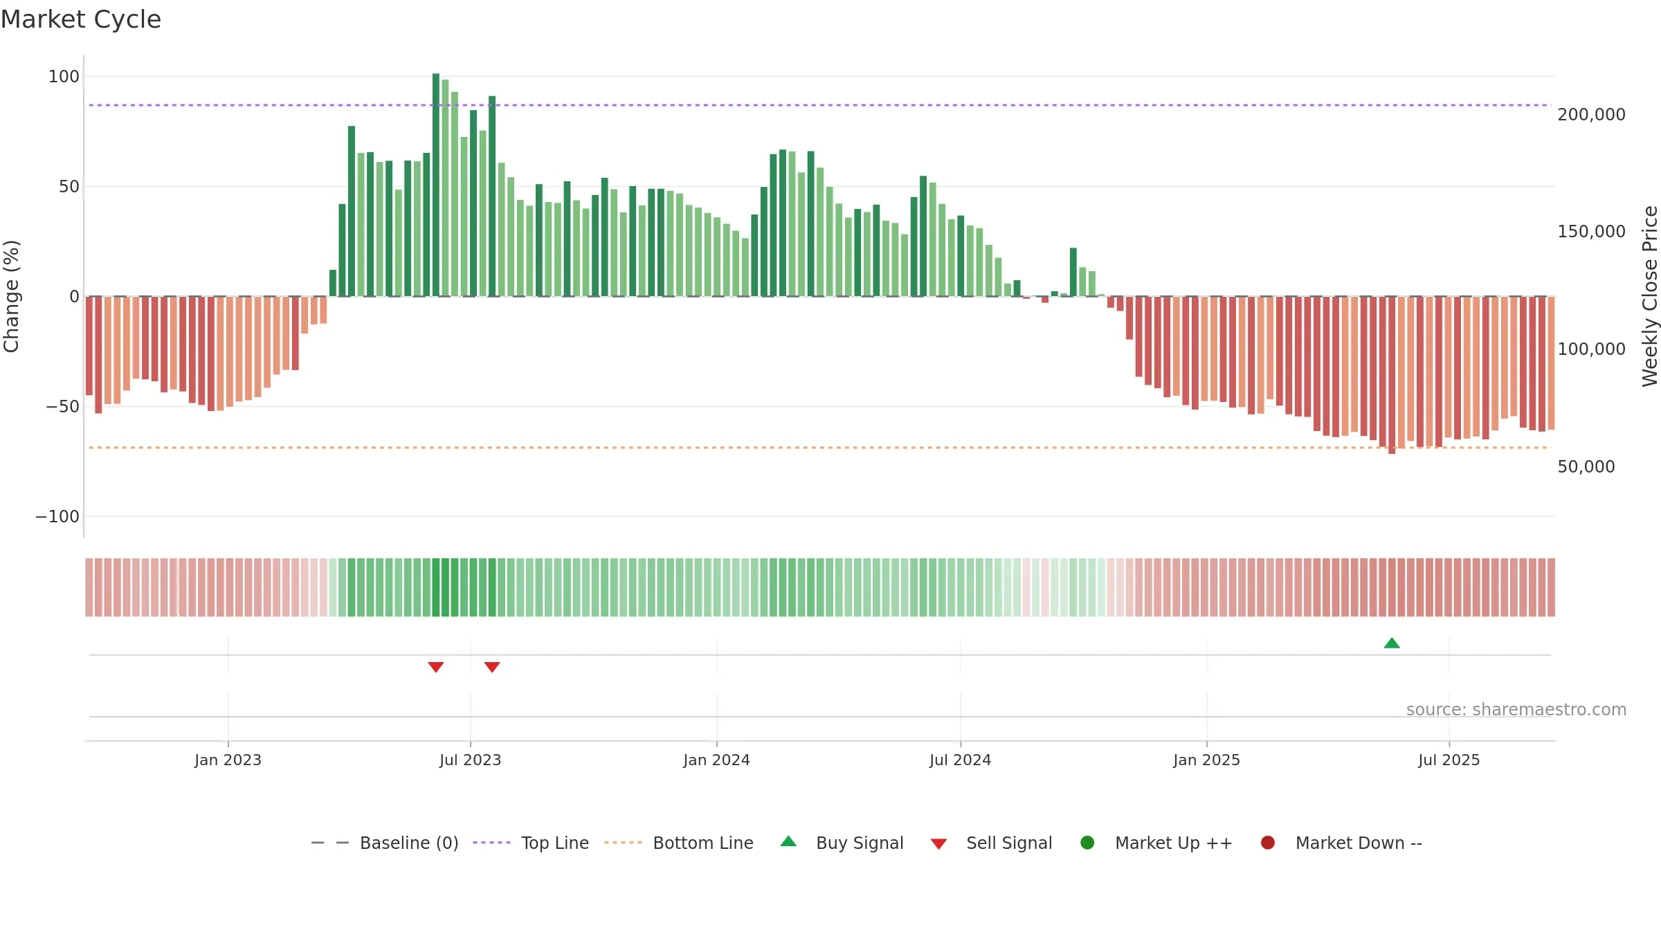Click the purple dotted Top Line on chart
The height and width of the screenshot is (934, 1661).
tap(820, 105)
